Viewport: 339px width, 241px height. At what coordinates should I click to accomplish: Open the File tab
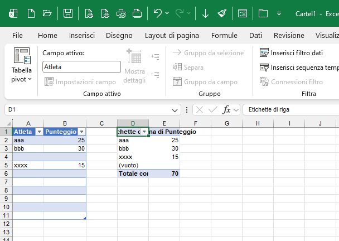[17, 36]
